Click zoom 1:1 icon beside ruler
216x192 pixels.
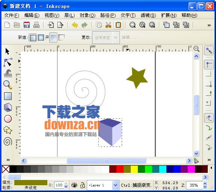click(x=196, y=49)
